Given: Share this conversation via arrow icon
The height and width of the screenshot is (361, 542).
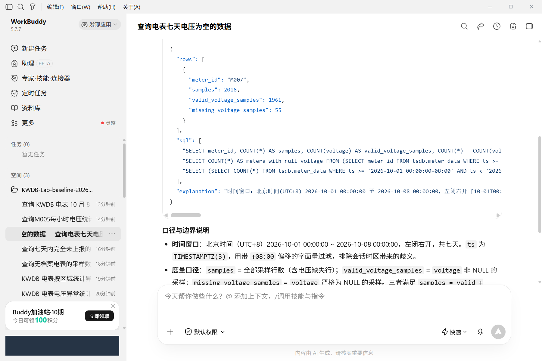Looking at the screenshot, I should 481,26.
